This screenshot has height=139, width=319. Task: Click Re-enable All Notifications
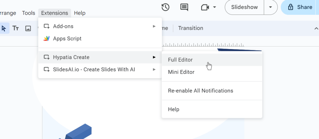[x=200, y=91]
